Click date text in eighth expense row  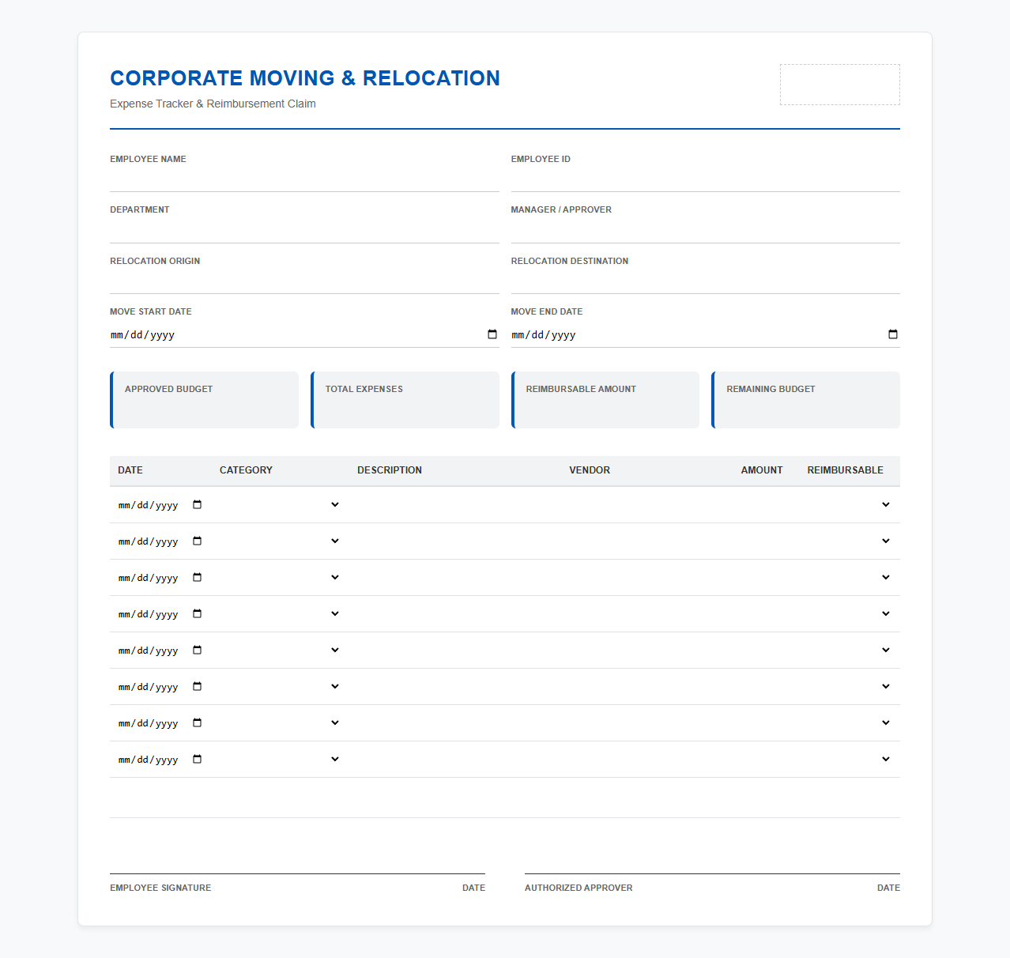(149, 760)
